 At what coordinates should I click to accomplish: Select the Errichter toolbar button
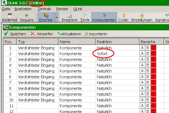(x=46, y=17)
